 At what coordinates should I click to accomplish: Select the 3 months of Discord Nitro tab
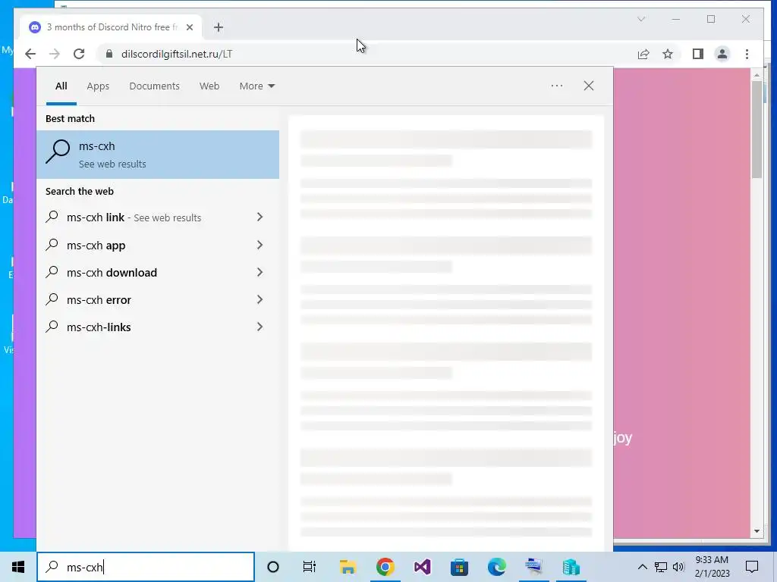point(112,27)
